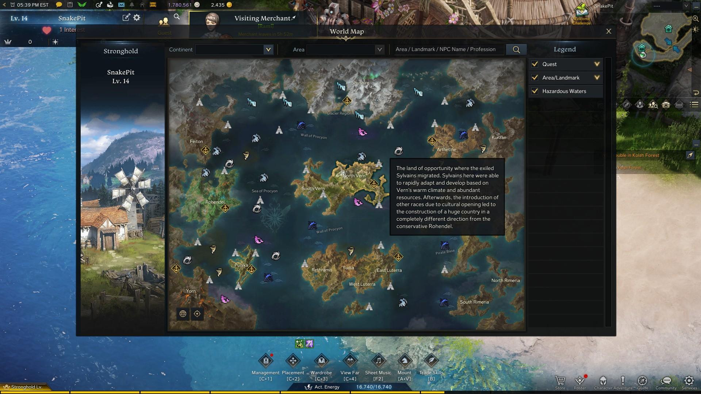701x394 pixels.
Task: Open Sheet Music icon
Action: (x=378, y=361)
